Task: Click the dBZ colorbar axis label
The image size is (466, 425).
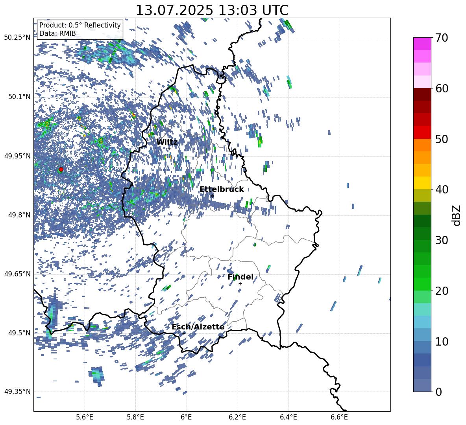Action: (457, 215)
